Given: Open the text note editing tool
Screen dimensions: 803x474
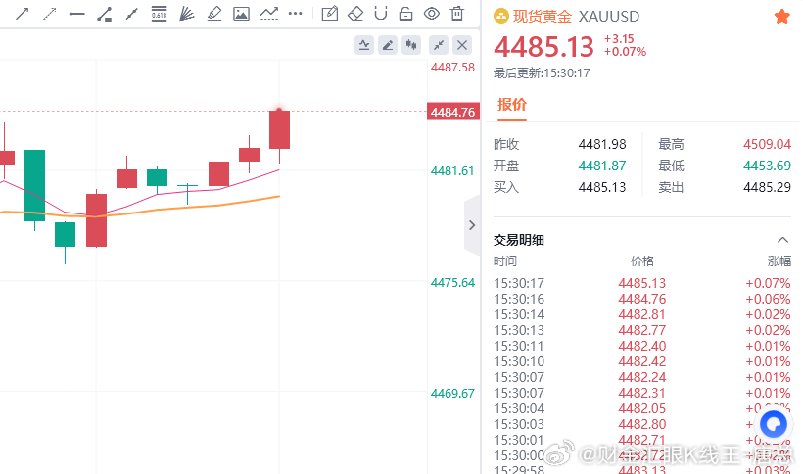Looking at the screenshot, I should click(x=330, y=14).
